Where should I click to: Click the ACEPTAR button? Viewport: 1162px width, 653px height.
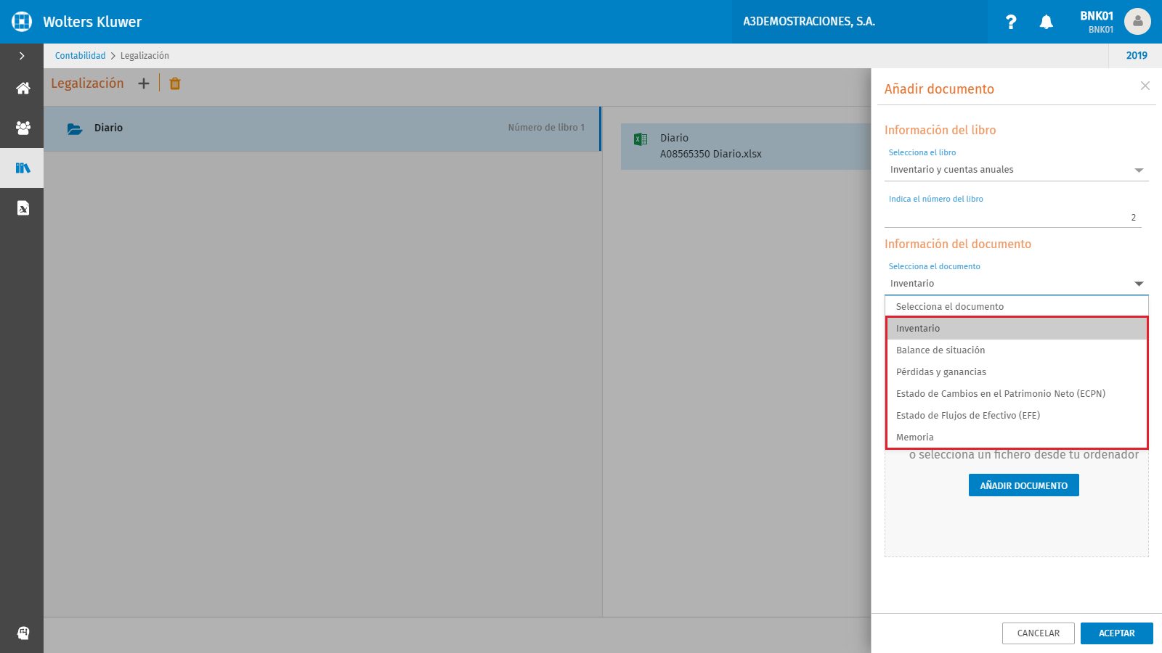(1117, 633)
